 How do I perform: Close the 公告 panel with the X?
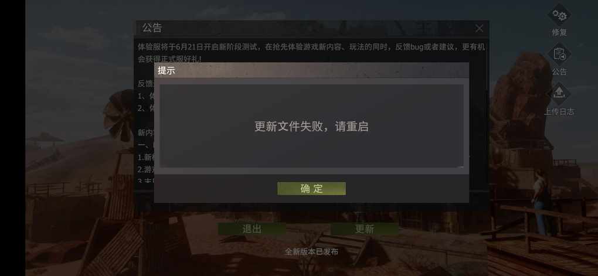pos(479,28)
